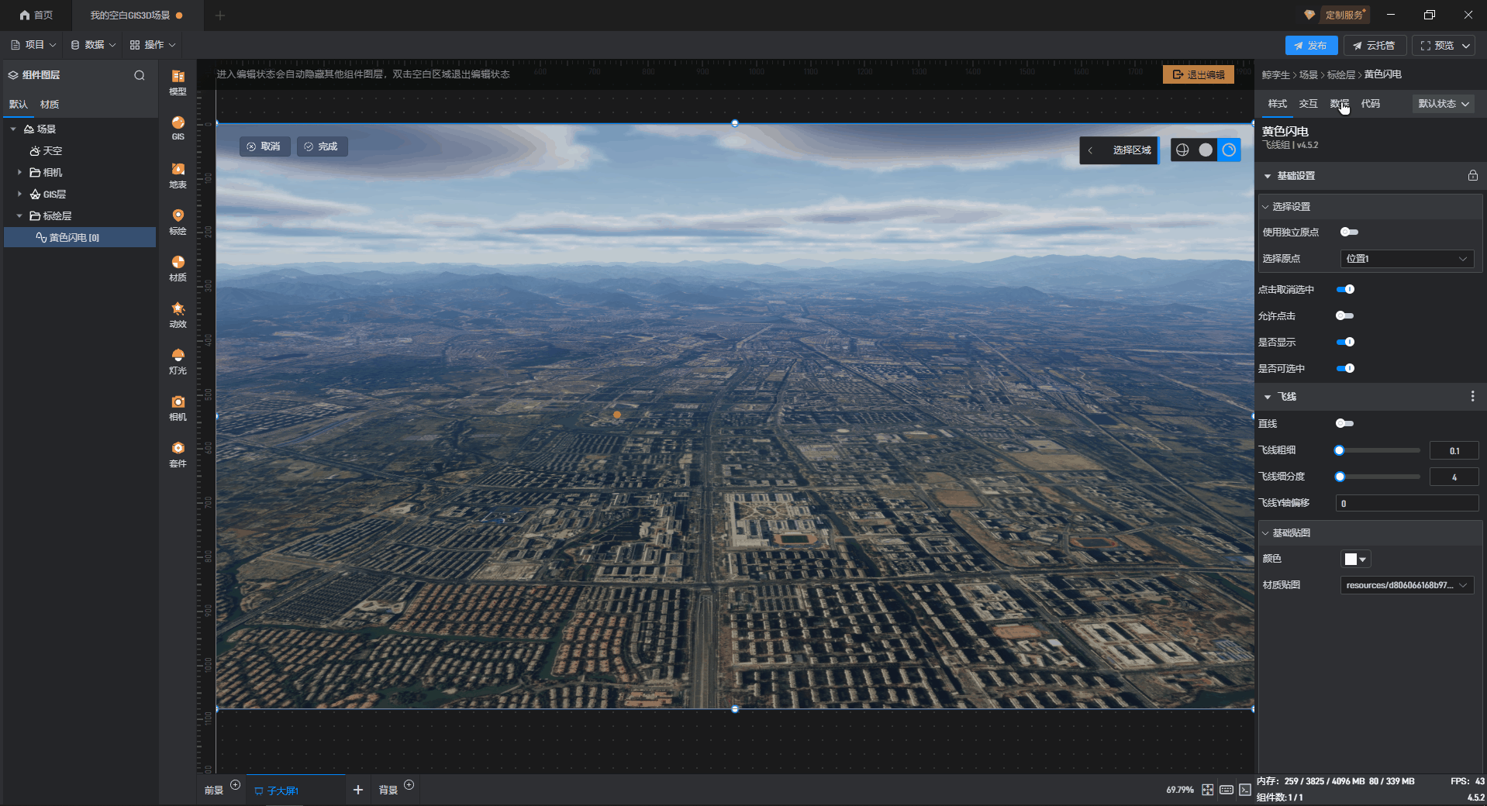Add a new tab with plus icon
The height and width of the screenshot is (806, 1487).
[x=219, y=15]
